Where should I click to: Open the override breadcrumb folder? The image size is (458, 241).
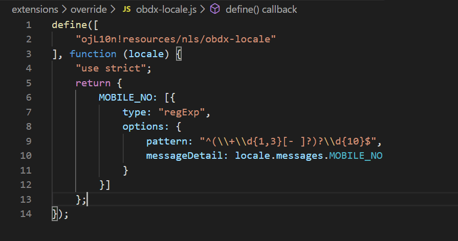pos(89,9)
